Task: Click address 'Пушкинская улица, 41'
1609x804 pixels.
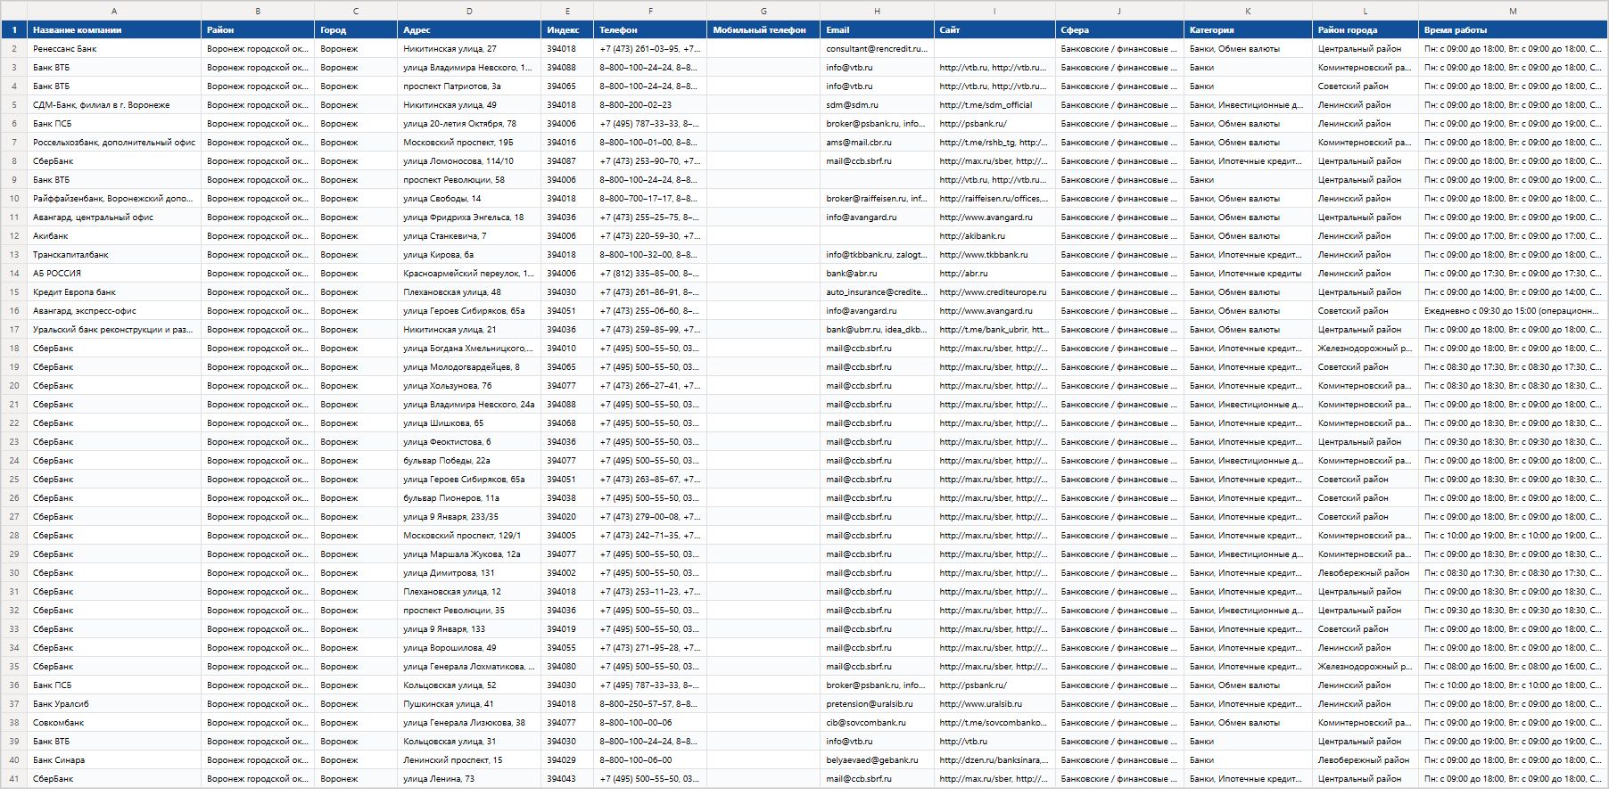Action: click(x=469, y=704)
